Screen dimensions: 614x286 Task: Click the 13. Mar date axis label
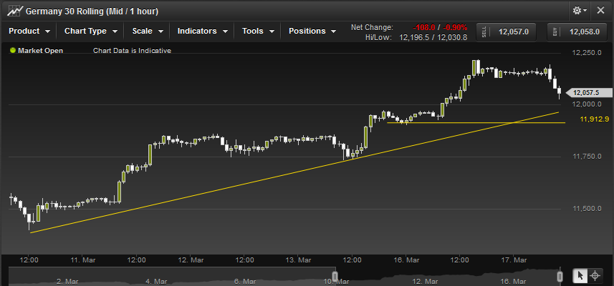pos(298,260)
